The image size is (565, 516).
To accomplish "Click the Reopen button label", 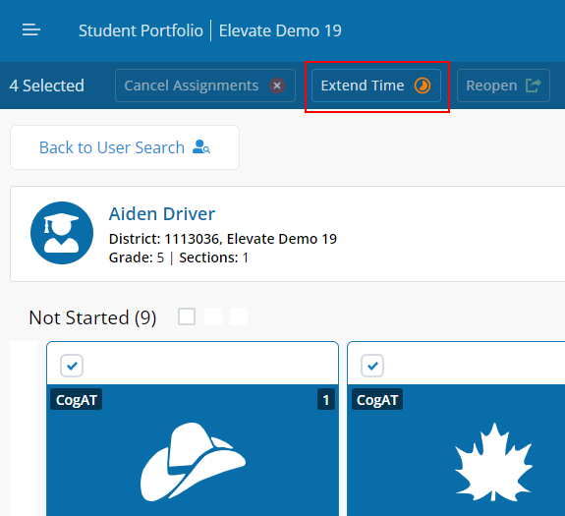I will [491, 86].
